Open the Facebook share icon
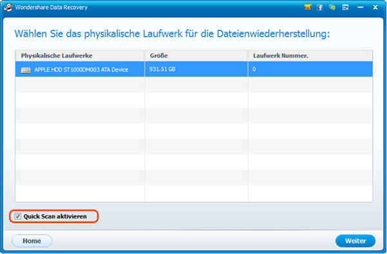Screen dimensions: 387x254 [320, 7]
